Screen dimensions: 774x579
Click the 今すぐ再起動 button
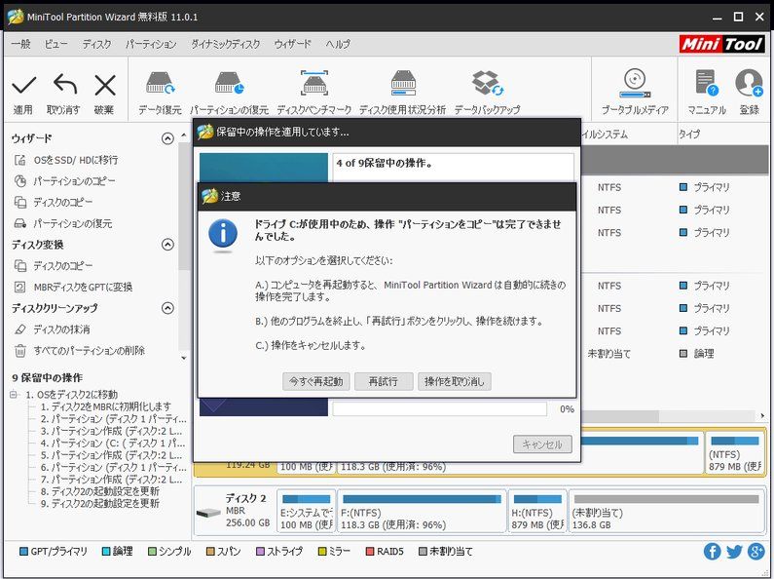point(315,381)
